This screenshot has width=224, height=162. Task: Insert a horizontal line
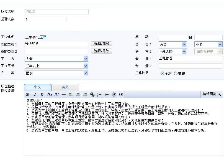(64, 95)
